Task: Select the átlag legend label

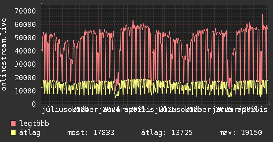Action: [30, 133]
